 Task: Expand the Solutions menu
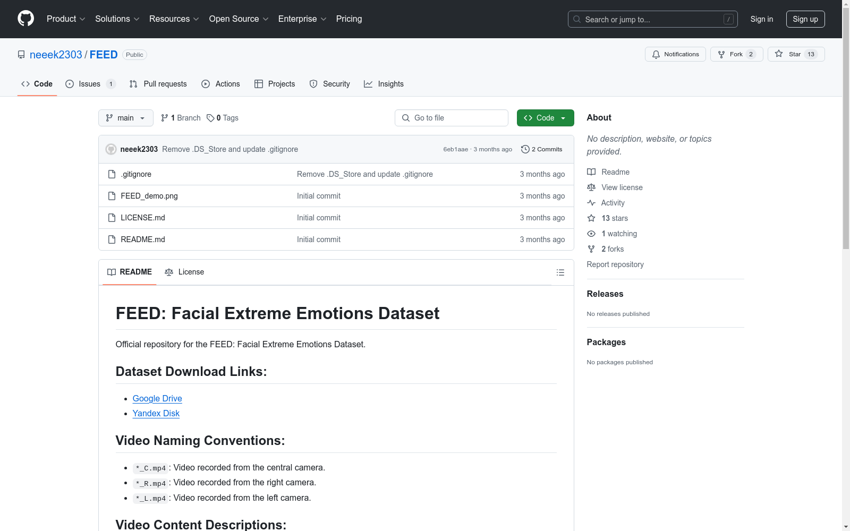tap(117, 19)
